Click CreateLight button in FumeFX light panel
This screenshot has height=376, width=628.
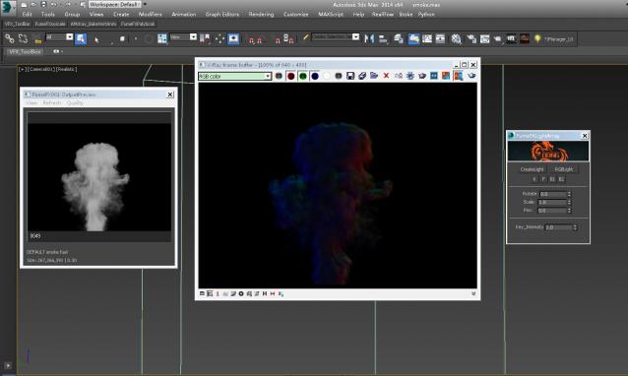[532, 169]
